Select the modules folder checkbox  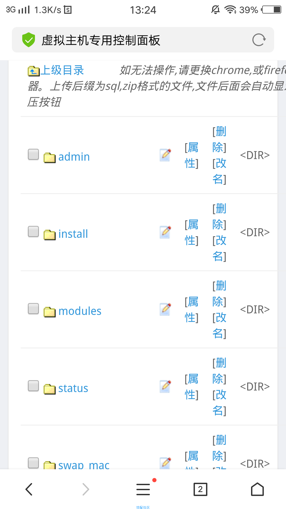(33, 309)
